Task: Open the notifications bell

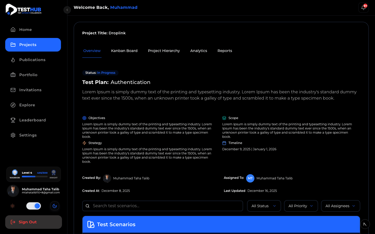Action: point(364,8)
